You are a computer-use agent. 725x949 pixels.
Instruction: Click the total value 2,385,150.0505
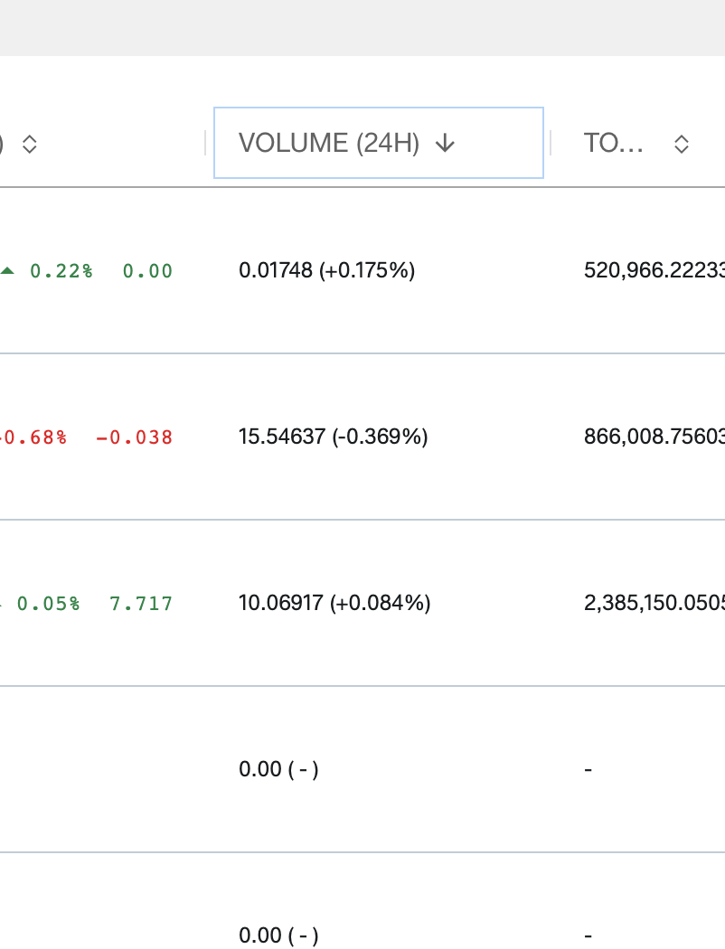654,603
